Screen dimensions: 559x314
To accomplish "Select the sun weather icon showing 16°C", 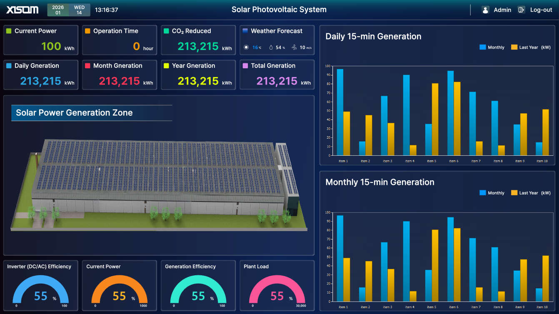I will 247,47.
